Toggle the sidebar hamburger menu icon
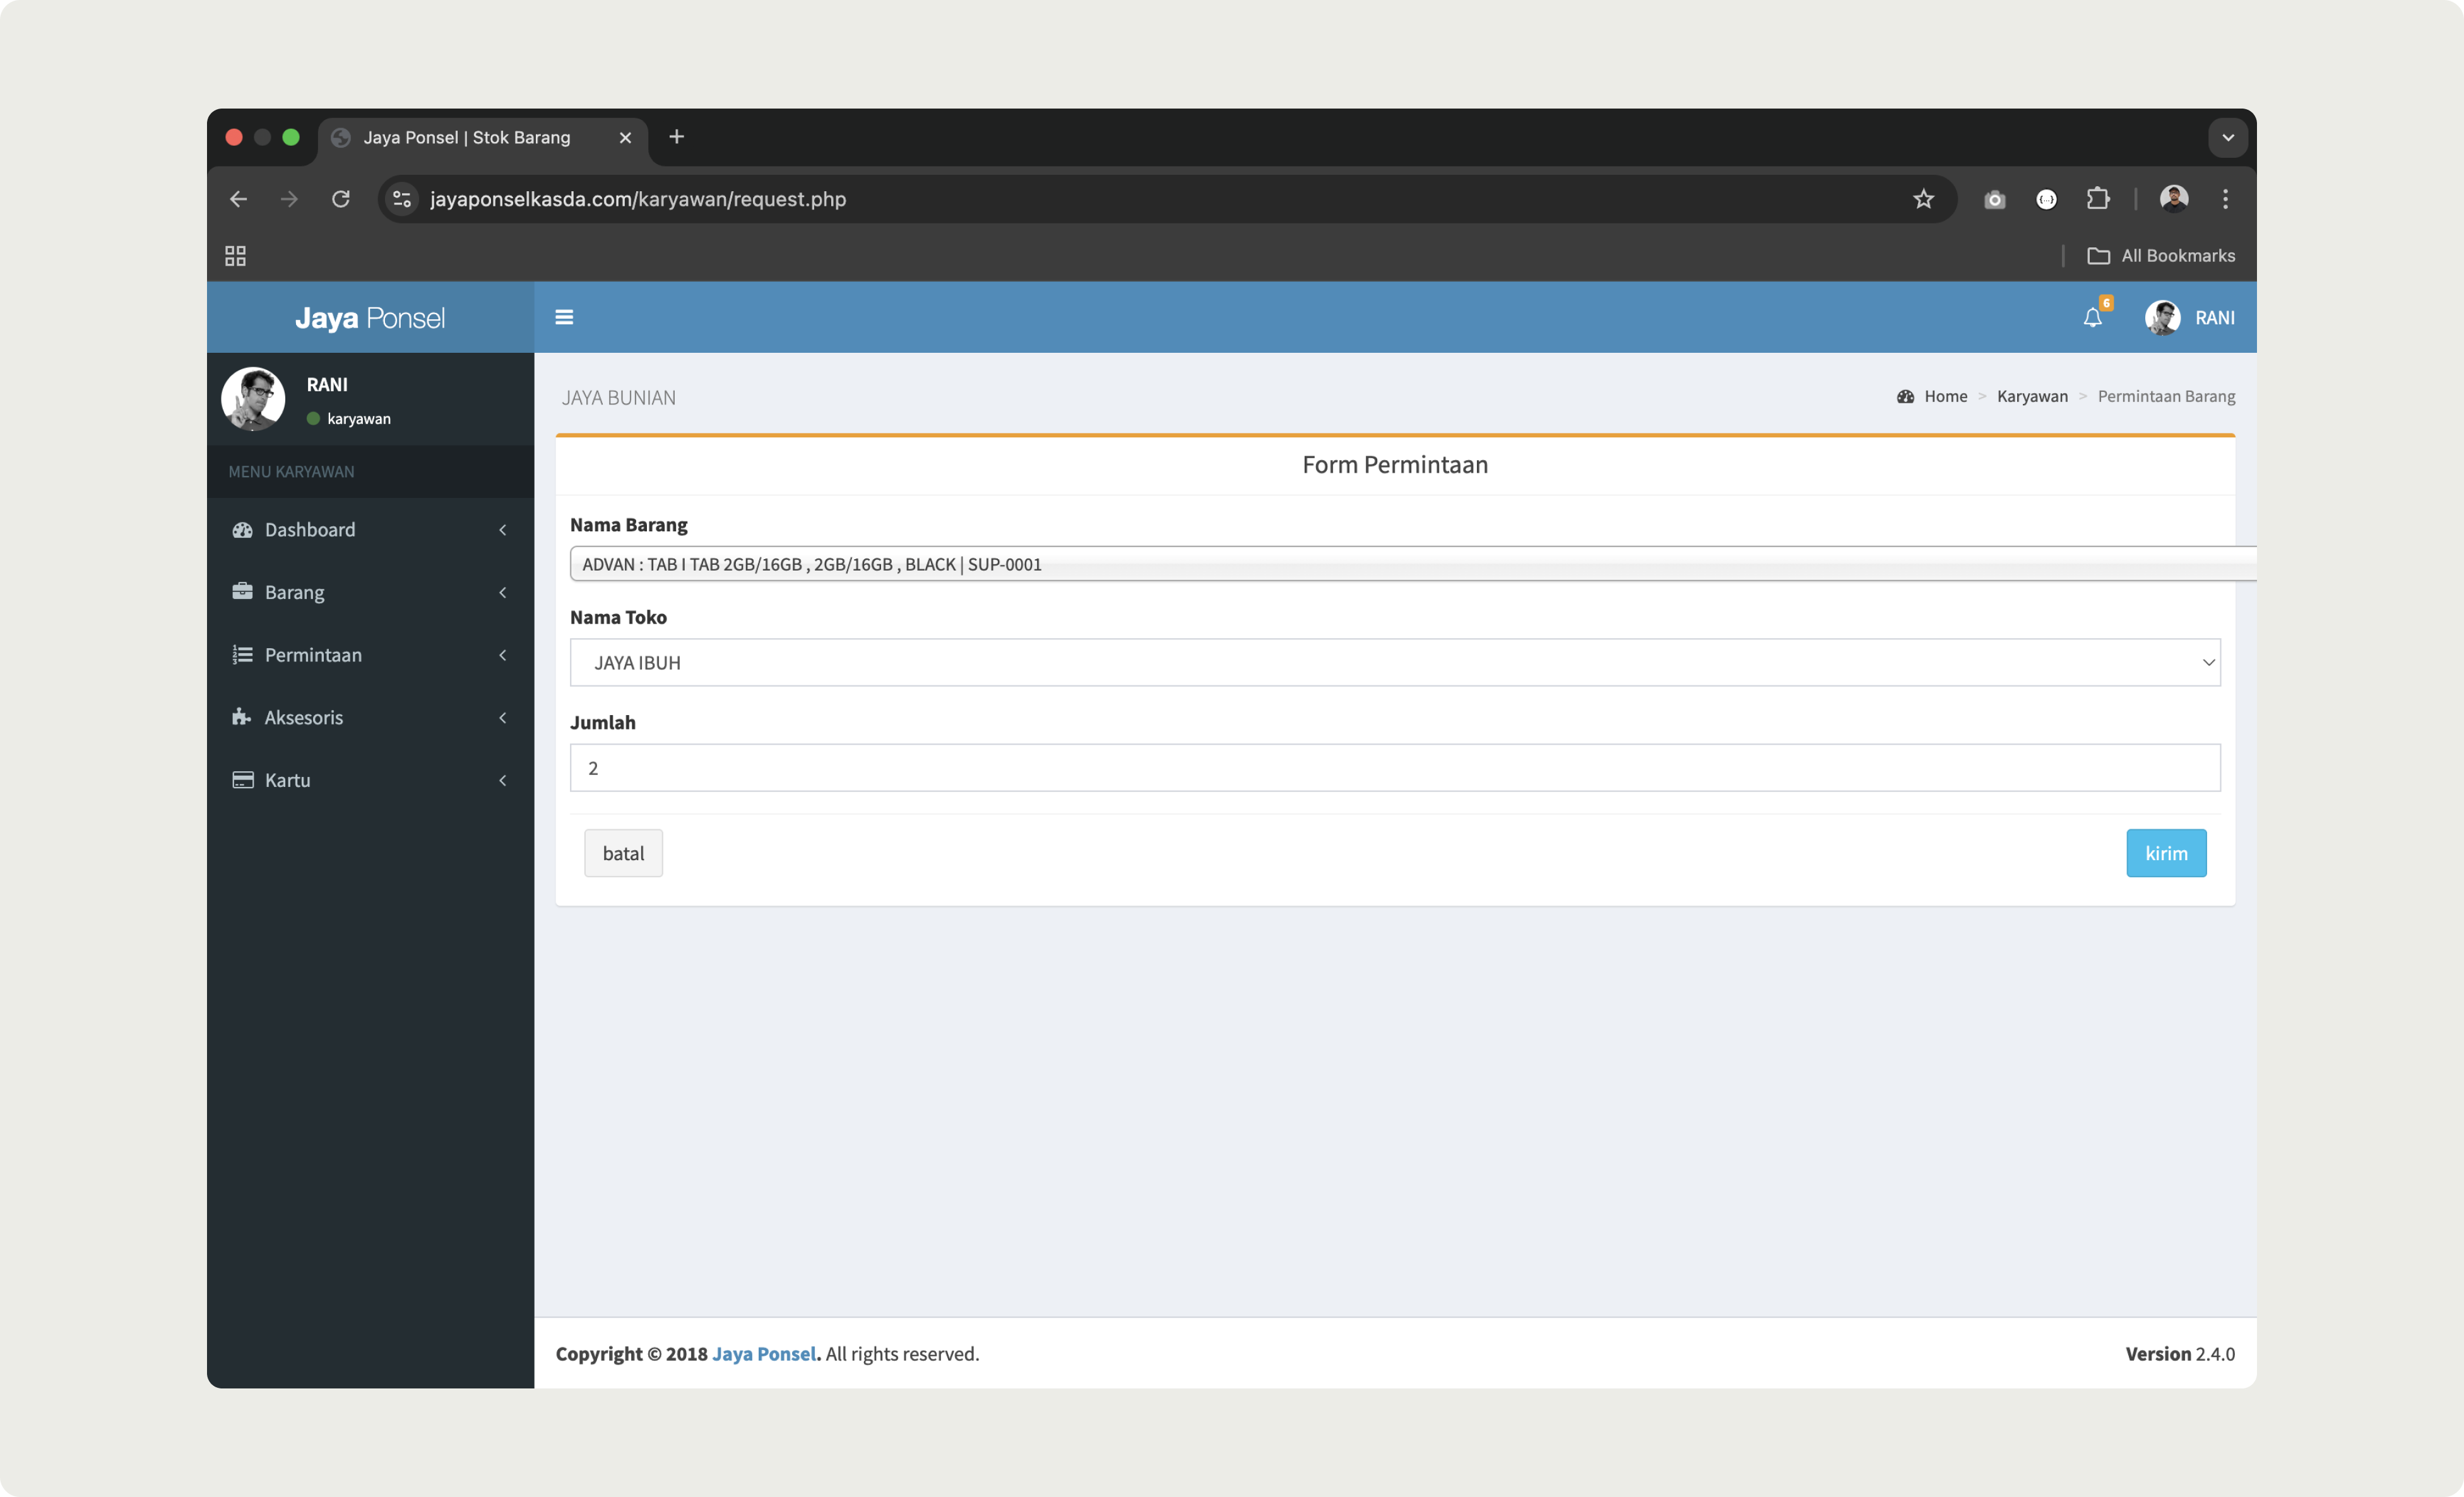Viewport: 2464px width, 1497px height. pyautogui.click(x=564, y=317)
